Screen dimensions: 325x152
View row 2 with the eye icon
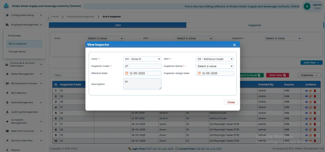[306, 96]
